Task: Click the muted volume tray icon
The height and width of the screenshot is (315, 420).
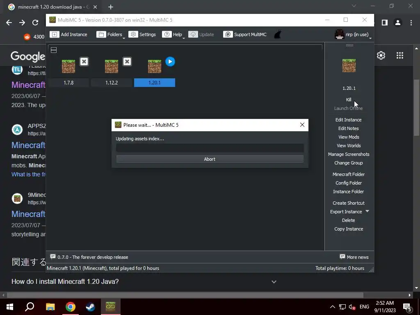Action: (352, 307)
